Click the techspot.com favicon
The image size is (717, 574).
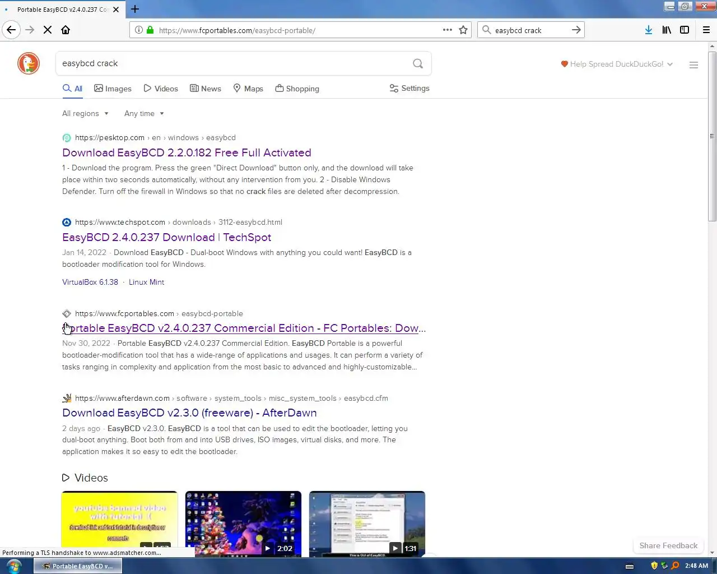pyautogui.click(x=67, y=222)
